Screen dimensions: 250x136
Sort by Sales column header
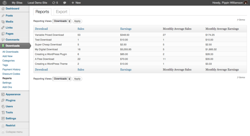coord(81,29)
